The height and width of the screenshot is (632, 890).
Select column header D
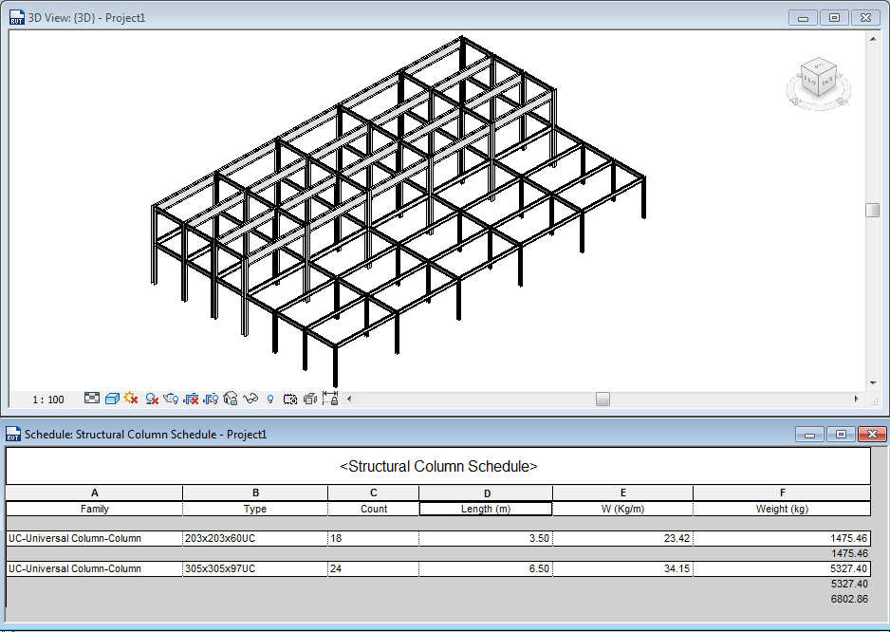click(x=486, y=493)
